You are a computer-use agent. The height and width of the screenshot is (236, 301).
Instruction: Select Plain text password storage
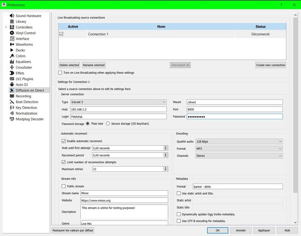pyautogui.click(x=88, y=124)
